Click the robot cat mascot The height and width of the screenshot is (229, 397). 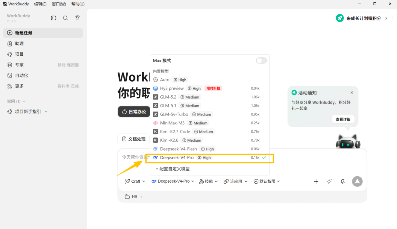[348, 141]
